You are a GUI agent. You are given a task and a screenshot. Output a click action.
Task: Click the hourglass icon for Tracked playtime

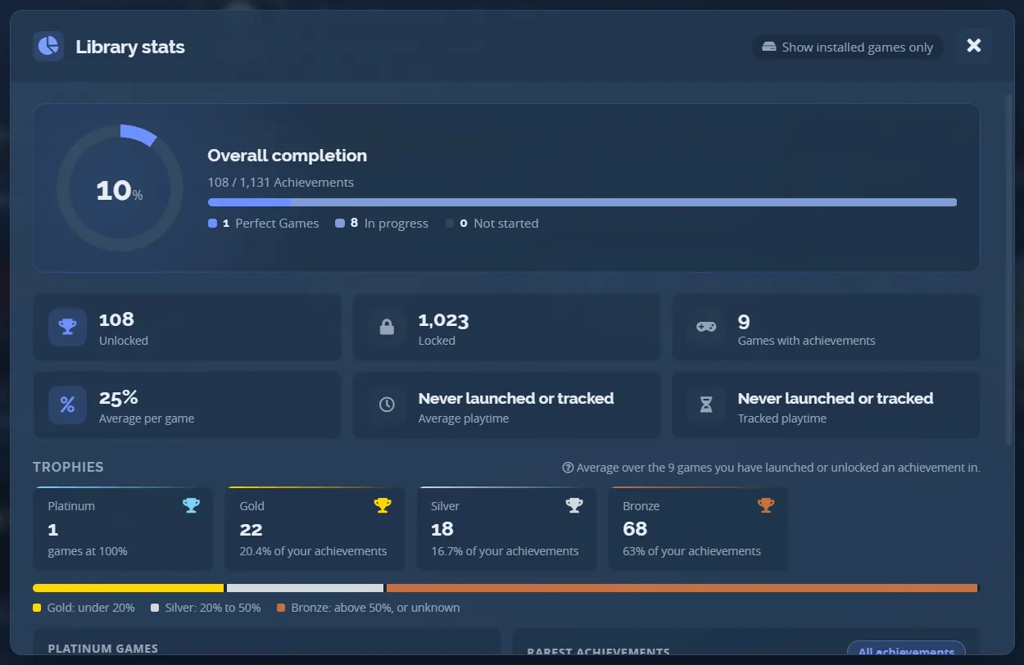[706, 405]
